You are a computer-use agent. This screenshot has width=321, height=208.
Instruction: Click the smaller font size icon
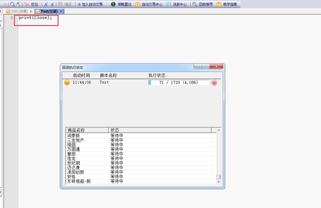coord(53,4)
